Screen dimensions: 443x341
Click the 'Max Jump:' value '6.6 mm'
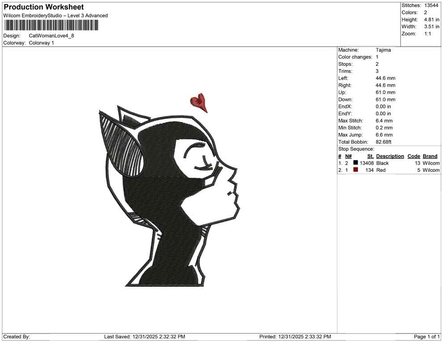click(x=384, y=135)
